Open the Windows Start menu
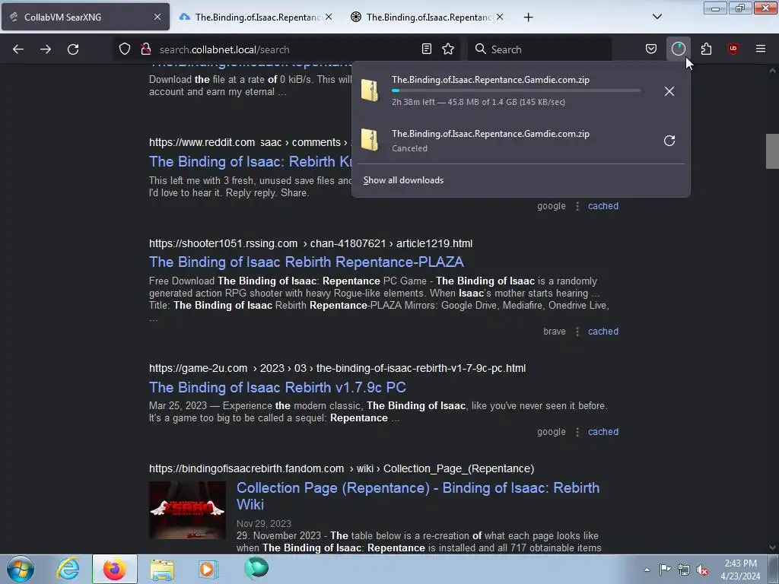The image size is (779, 584). (x=21, y=569)
